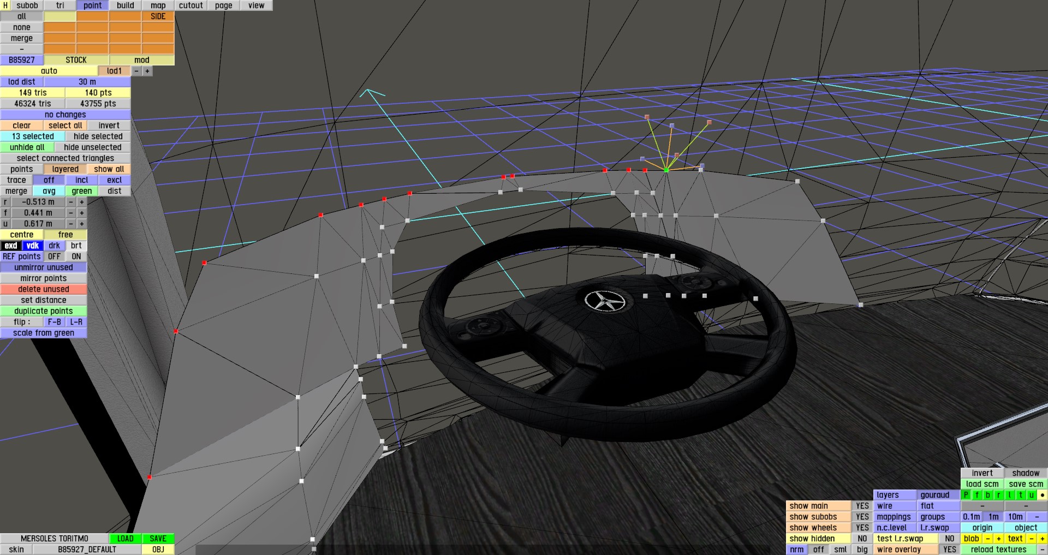The height and width of the screenshot is (555, 1048).
Task: Open the tri editing tab
Action: coord(60,5)
